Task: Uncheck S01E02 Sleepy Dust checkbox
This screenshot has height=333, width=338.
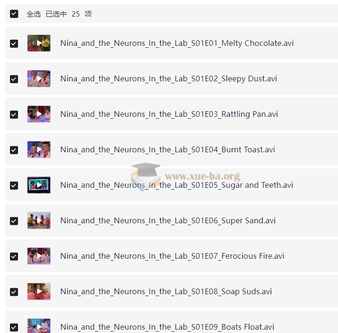Action: [x=14, y=79]
